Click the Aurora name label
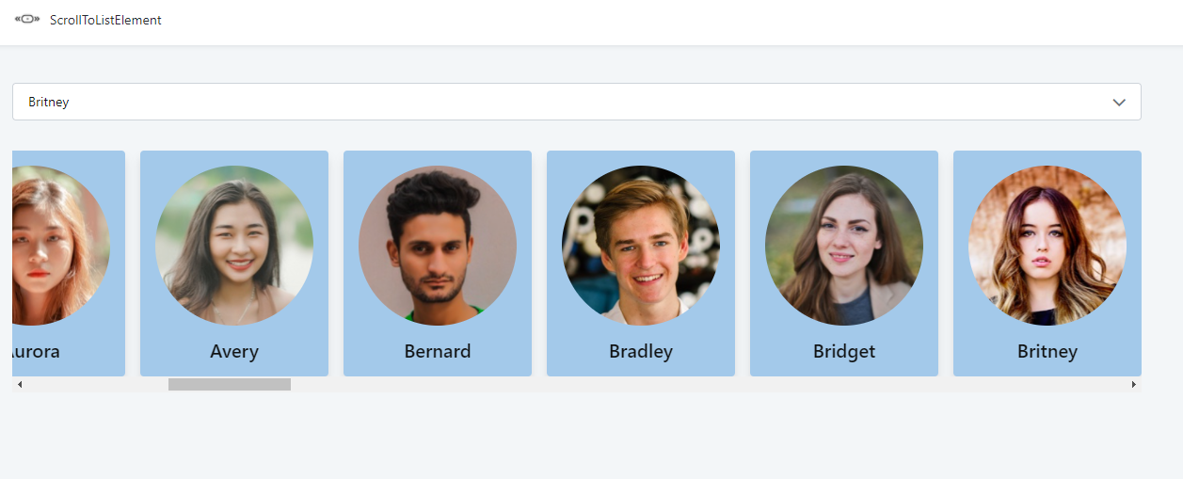1183x479 pixels. [x=38, y=352]
